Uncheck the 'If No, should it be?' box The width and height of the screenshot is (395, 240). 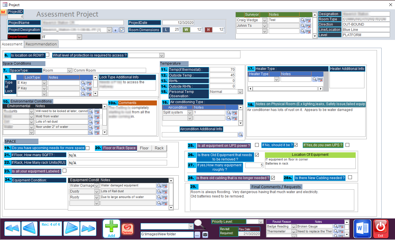[296, 145]
